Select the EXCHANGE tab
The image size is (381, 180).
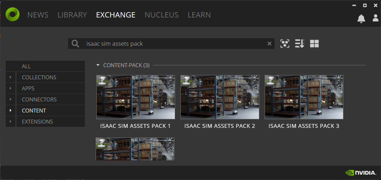click(x=116, y=15)
